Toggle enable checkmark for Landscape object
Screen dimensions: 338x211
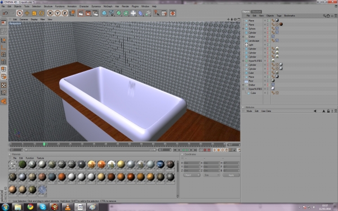coord(269,41)
